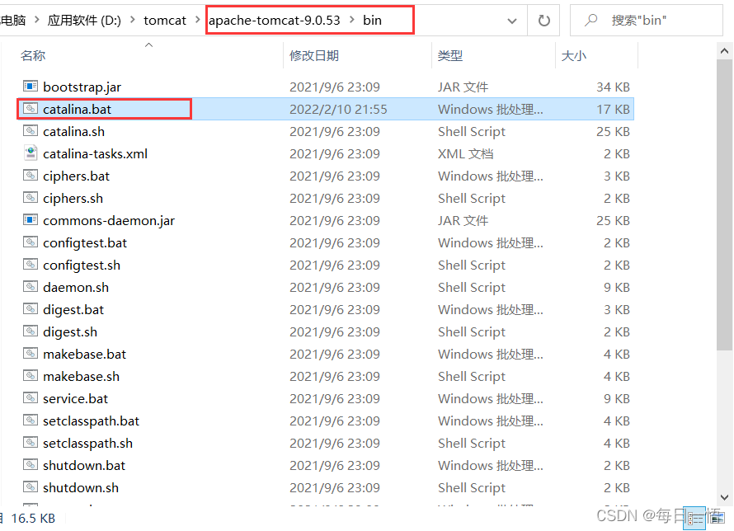Select the shutdown.bat file name
The image size is (734, 531).
point(84,466)
